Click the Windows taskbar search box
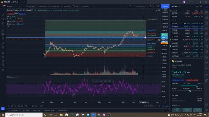The image size is (209, 117). click(24, 115)
